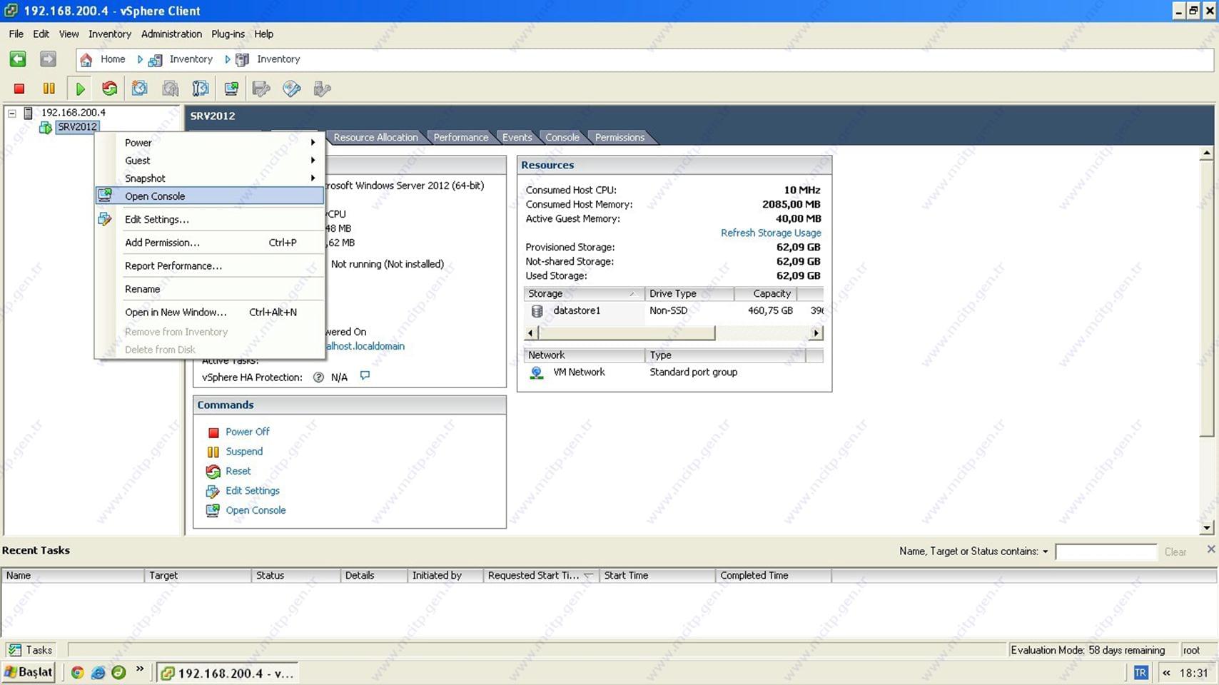Choose Report Performance... in the context menu
1219x685 pixels.
(210, 266)
